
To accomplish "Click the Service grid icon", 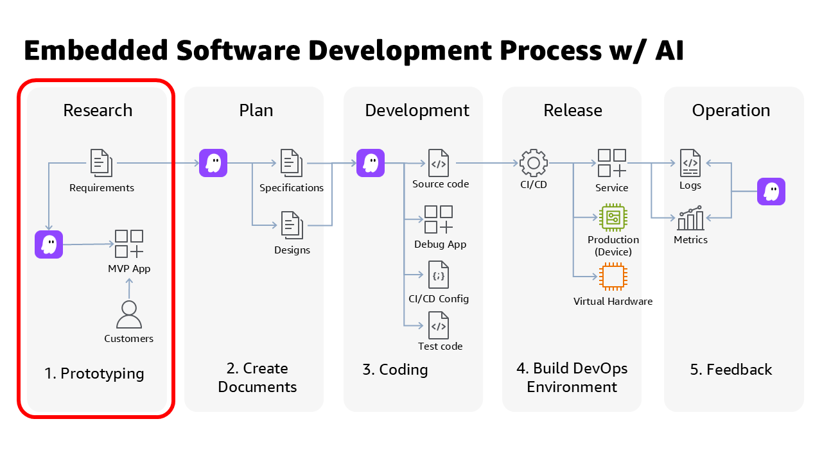I will [x=612, y=163].
